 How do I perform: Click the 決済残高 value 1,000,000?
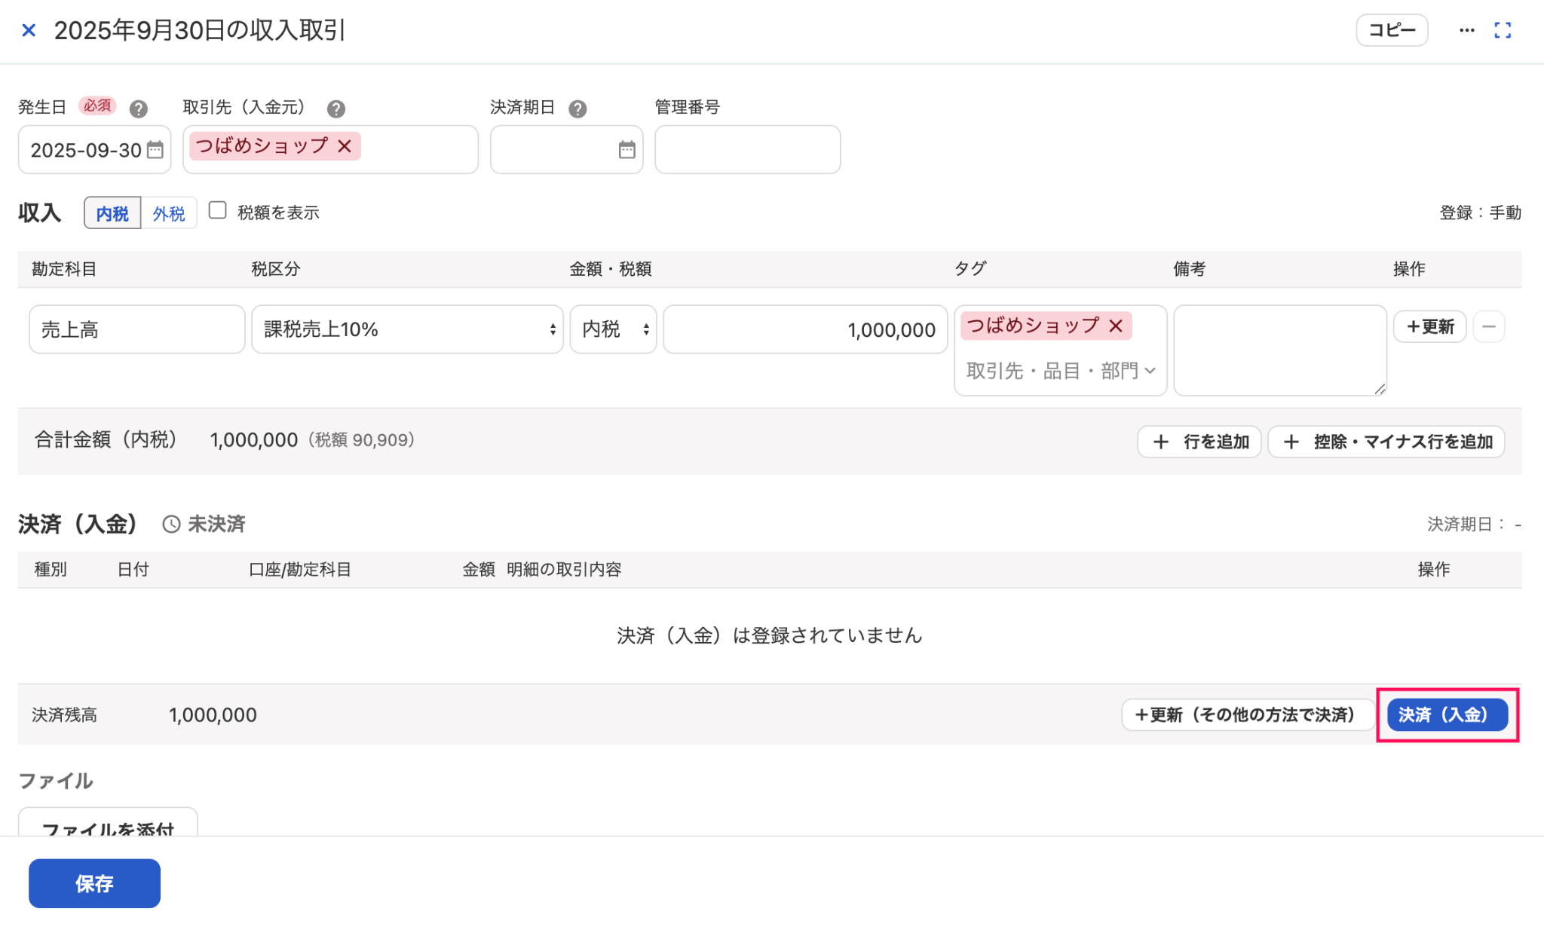click(213, 715)
